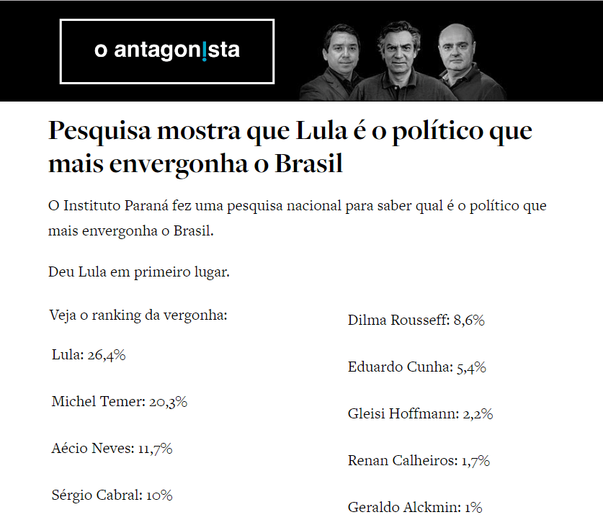
Task: Open the headline about Lula and Brasil
Action: [290, 148]
